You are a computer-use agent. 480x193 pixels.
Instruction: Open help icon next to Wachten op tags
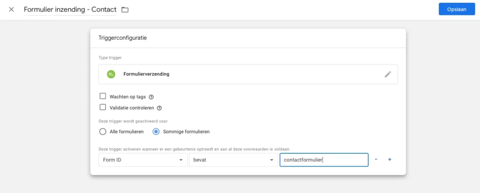[151, 97]
